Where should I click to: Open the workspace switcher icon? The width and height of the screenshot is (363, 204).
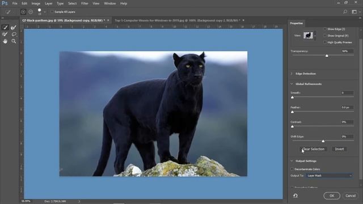[x=354, y=11]
